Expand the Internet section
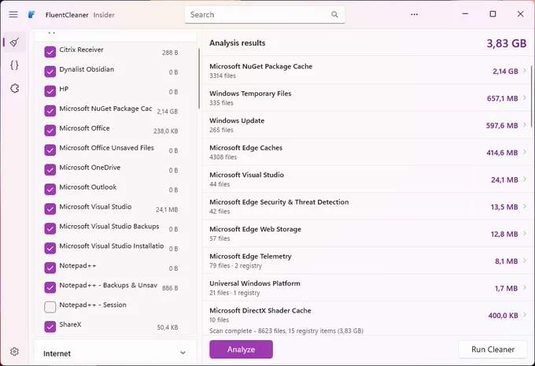The image size is (535, 366). (183, 353)
